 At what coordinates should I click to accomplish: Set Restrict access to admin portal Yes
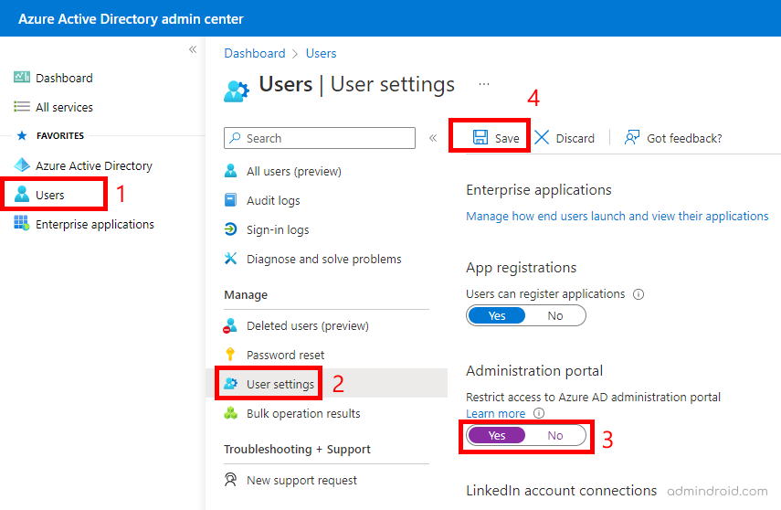497,436
